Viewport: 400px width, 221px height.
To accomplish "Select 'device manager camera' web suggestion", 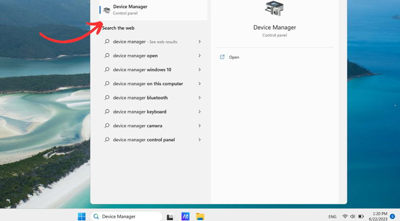I will [137, 125].
